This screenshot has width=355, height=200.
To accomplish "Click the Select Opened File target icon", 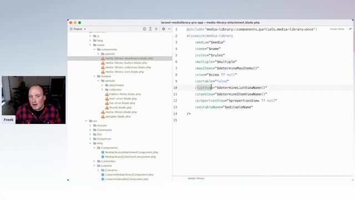I will pyautogui.click(x=144, y=29).
